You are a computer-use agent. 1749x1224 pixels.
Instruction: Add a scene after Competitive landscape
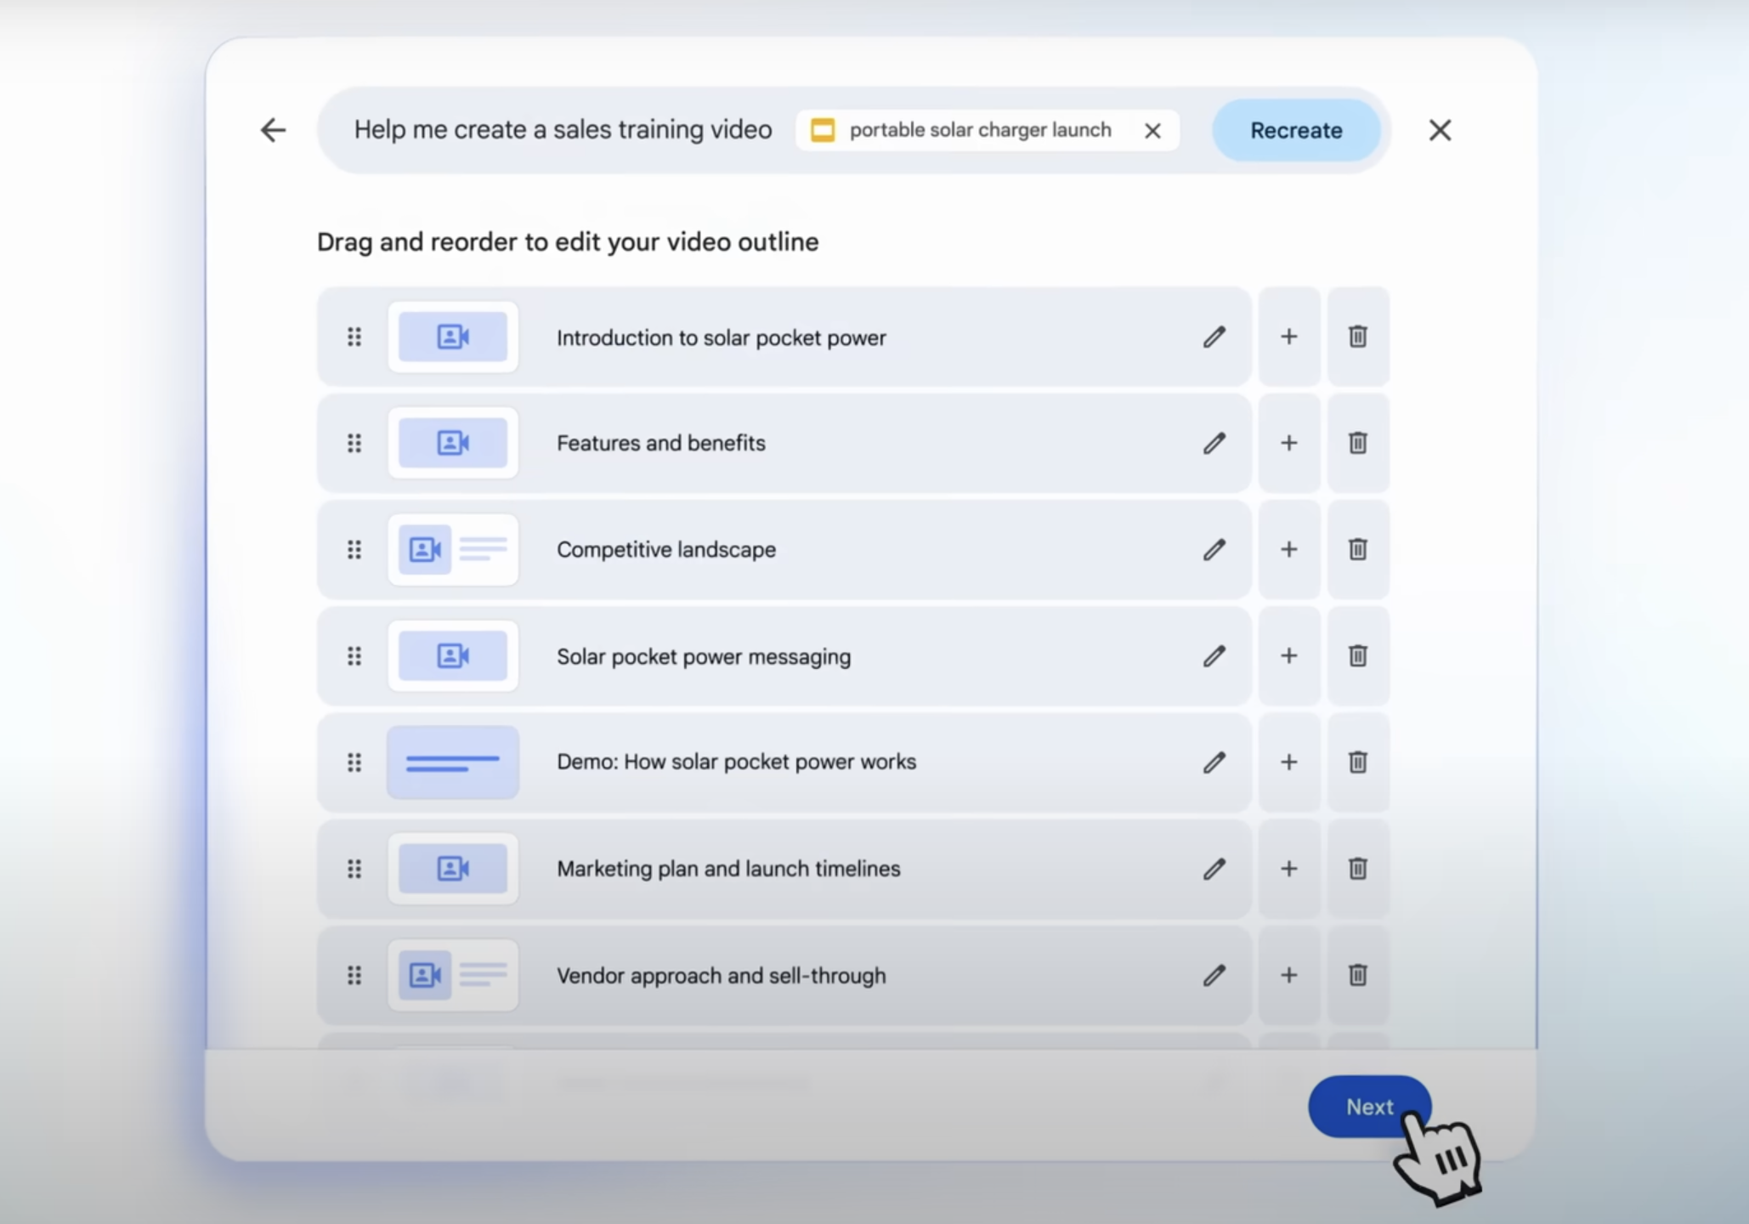pyautogui.click(x=1289, y=549)
